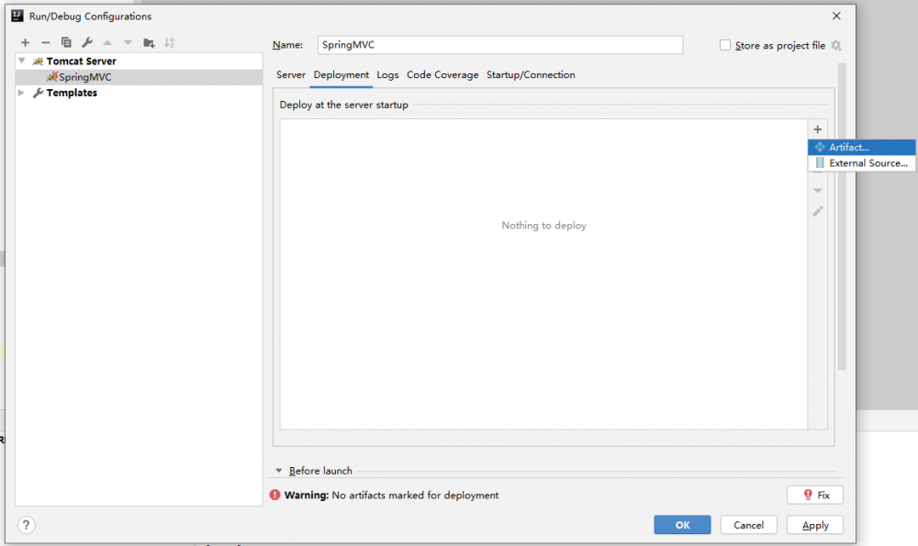The height and width of the screenshot is (546, 918).
Task: Open the Code Coverage tab
Action: pos(442,75)
